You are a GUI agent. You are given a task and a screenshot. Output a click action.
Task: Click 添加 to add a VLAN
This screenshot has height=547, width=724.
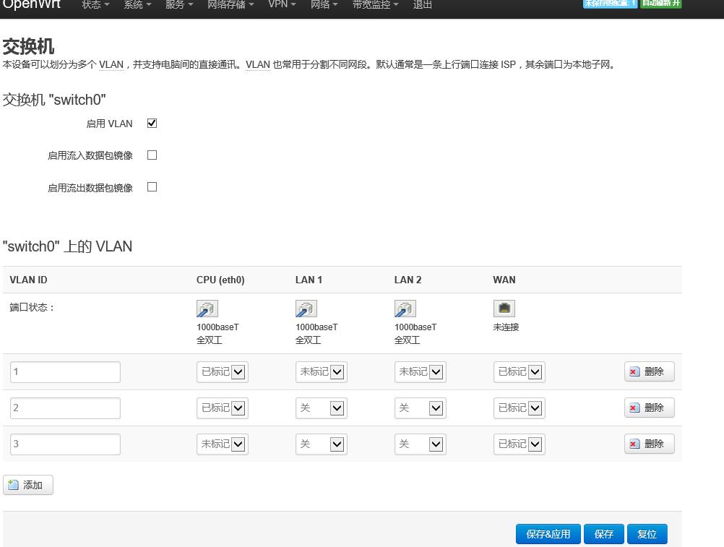28,485
